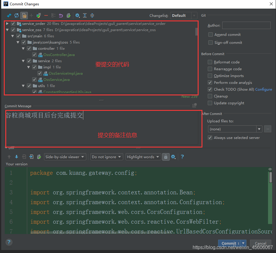Go to previous difference up arrow
Image resolution: width=276 pixels, height=253 pixels.
(x=9, y=157)
